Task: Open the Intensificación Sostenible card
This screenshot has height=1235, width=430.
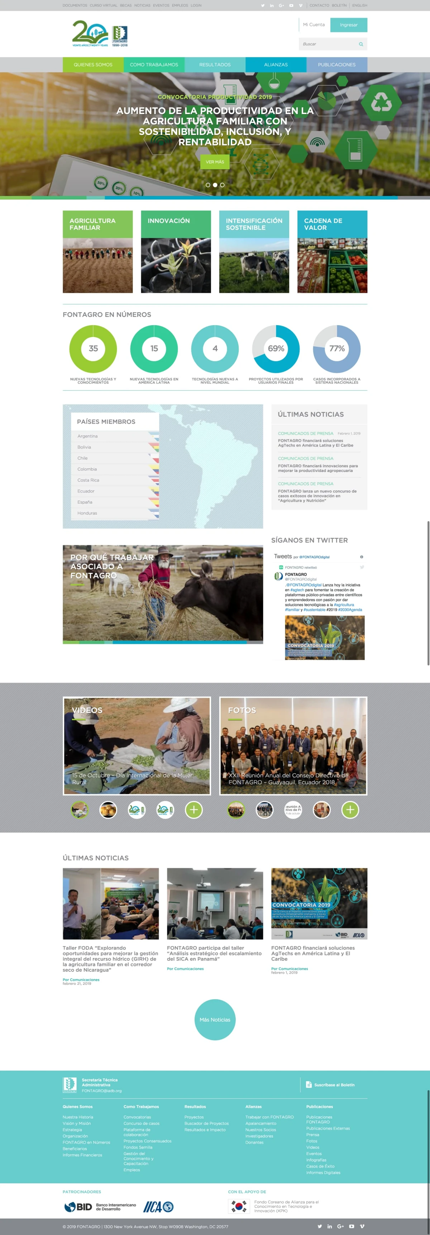Action: click(x=254, y=252)
